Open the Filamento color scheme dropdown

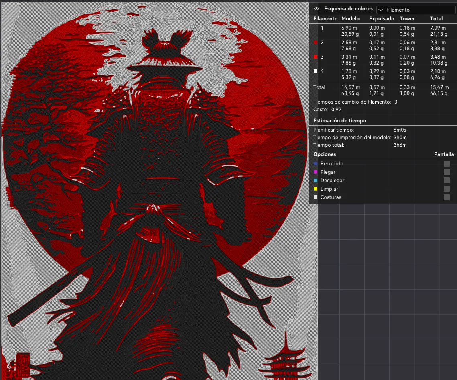pyautogui.click(x=416, y=10)
